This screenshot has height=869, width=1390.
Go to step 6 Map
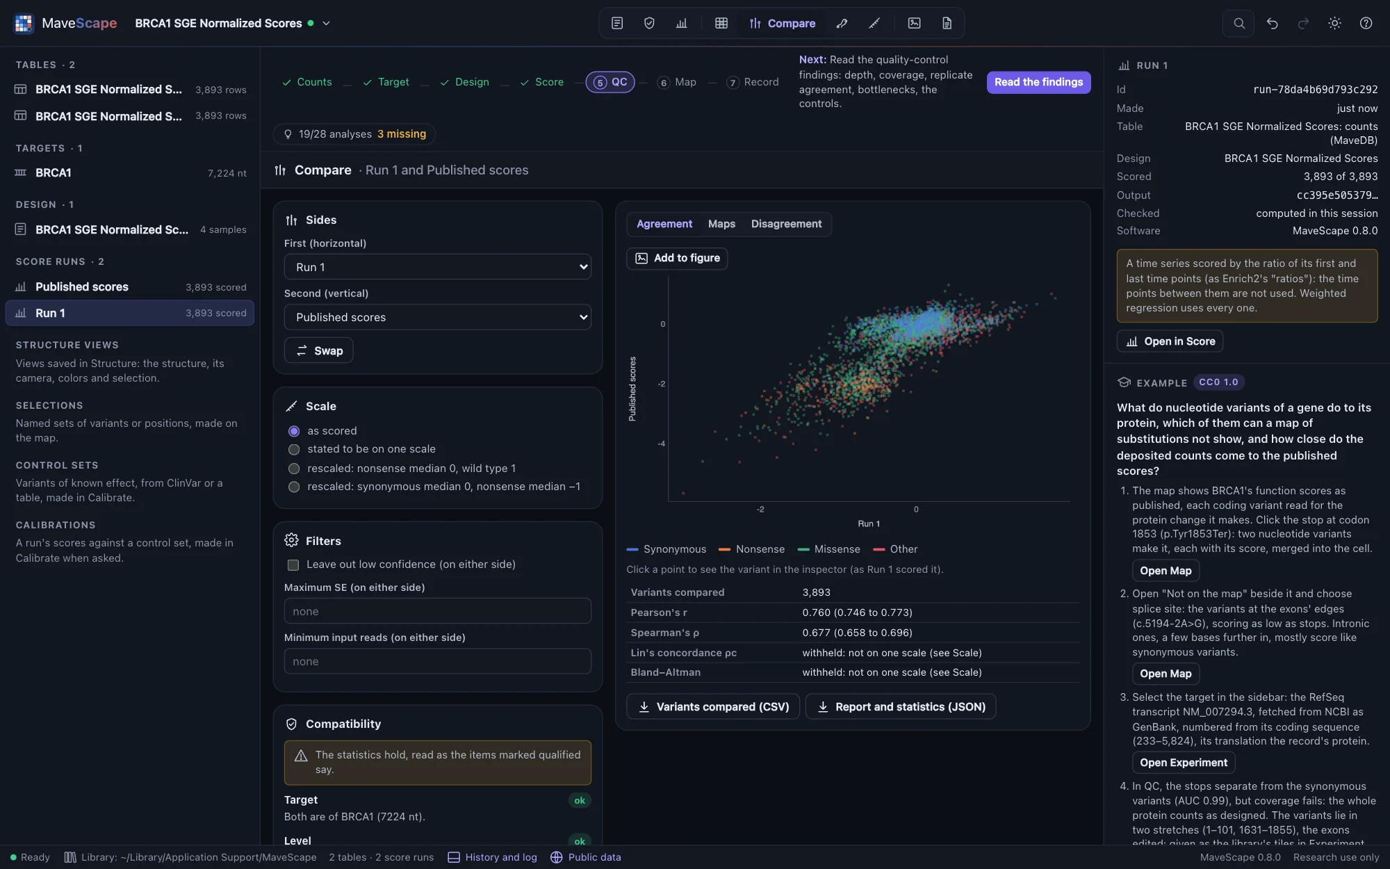677,82
